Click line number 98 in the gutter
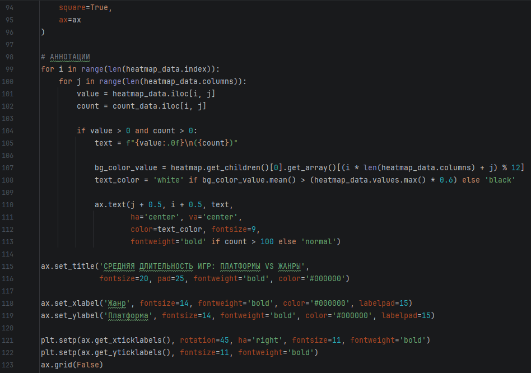 coord(8,57)
